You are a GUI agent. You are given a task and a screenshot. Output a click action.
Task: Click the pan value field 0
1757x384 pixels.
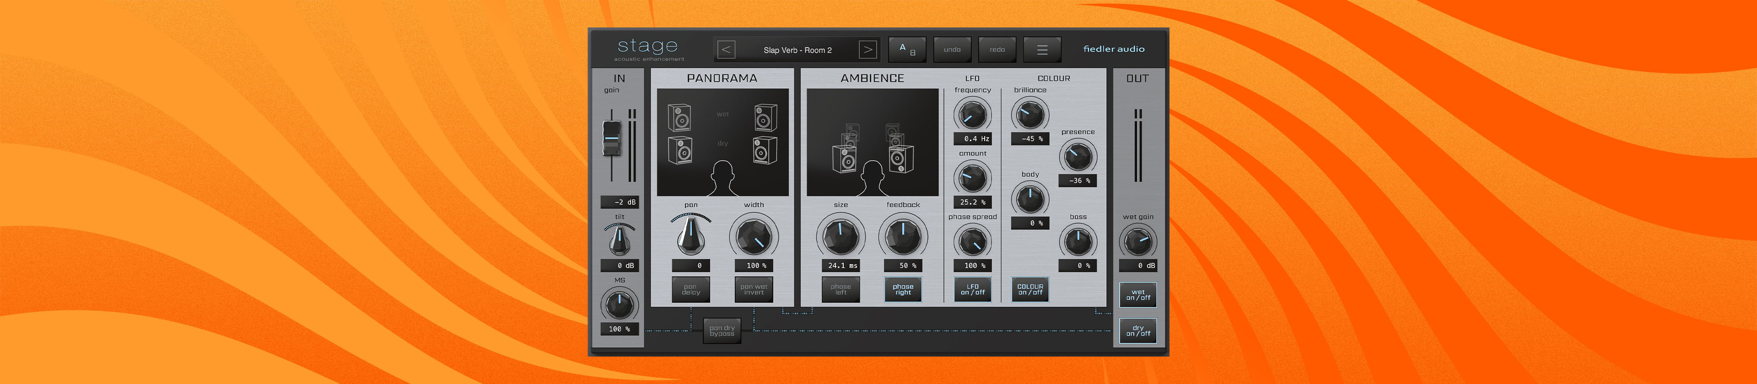coord(691,266)
